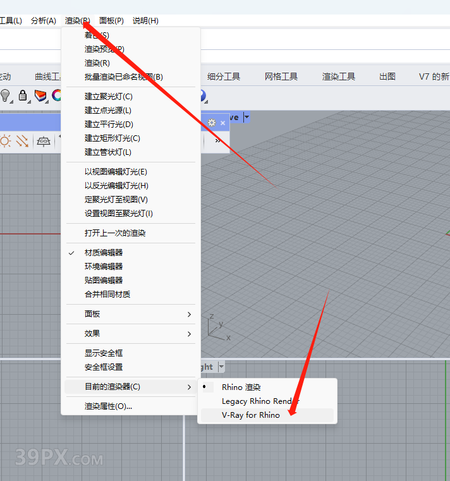Switch to the 渲染工具 toolbar tab

coord(339,76)
